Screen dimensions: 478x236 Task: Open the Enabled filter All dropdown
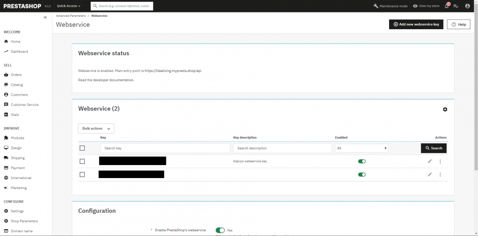click(361, 148)
